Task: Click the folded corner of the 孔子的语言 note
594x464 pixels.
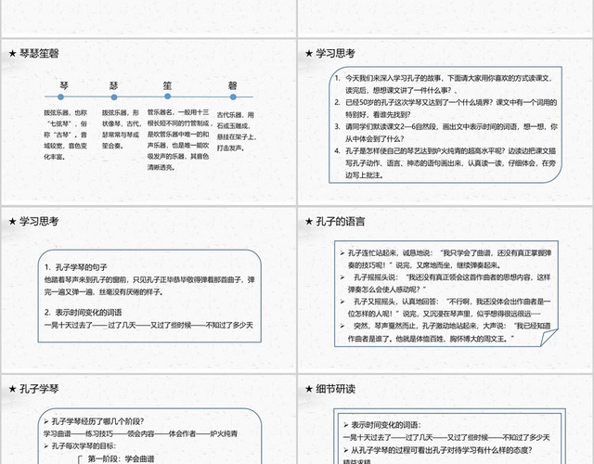Action: [x=548, y=338]
